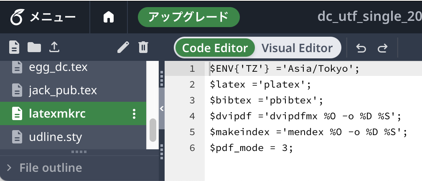
Task: Create a new file icon
Action: (15, 48)
